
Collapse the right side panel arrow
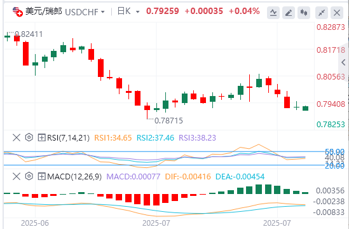click(344, 62)
